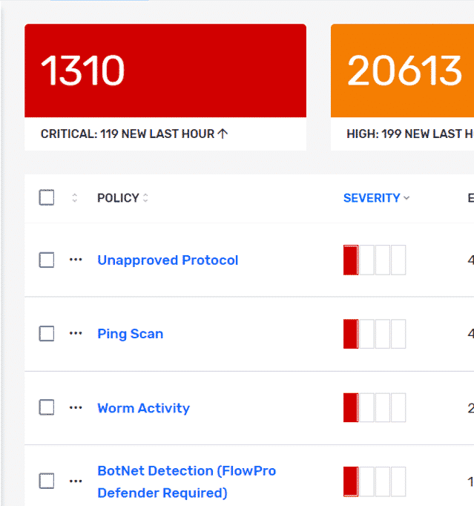This screenshot has width=474, height=506.
Task: Check the Ping Scan row checkbox
Action: coord(47,333)
